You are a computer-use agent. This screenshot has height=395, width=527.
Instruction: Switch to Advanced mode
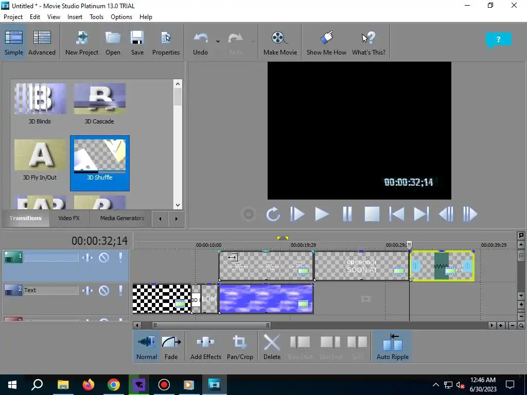pos(42,42)
